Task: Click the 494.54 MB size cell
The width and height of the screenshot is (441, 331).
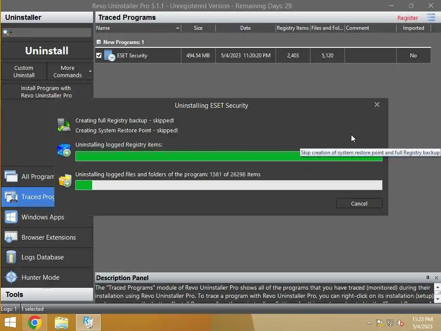Action: click(198, 56)
